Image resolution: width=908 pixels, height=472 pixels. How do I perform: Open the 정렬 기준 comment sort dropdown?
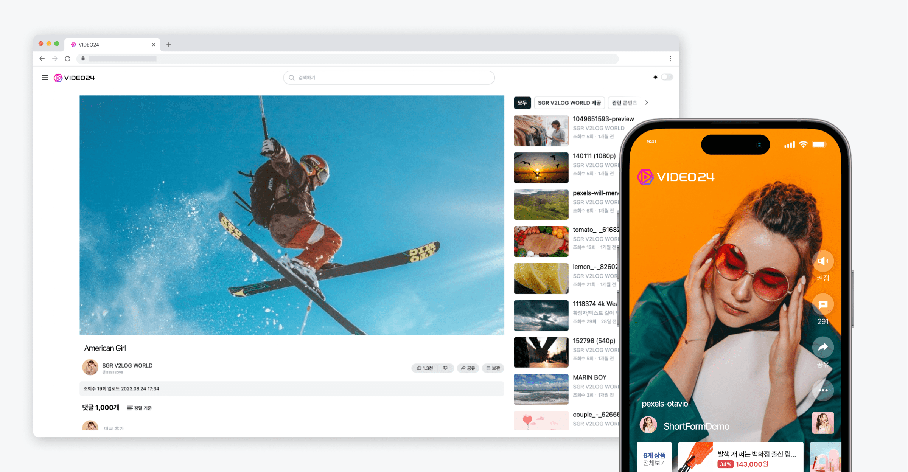click(x=139, y=408)
